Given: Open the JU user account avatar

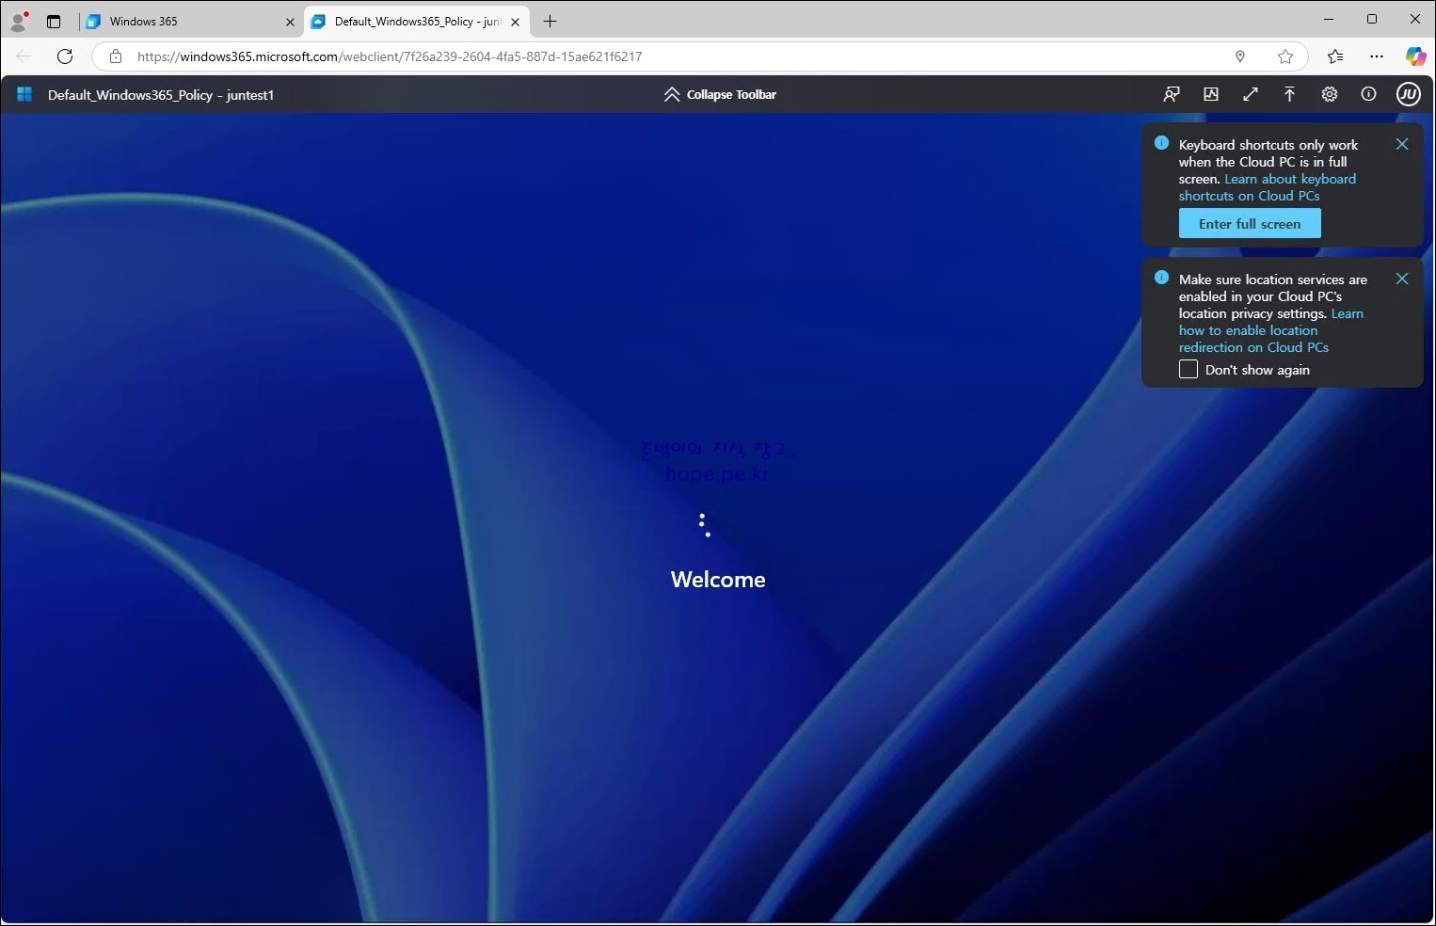Looking at the screenshot, I should (1409, 94).
